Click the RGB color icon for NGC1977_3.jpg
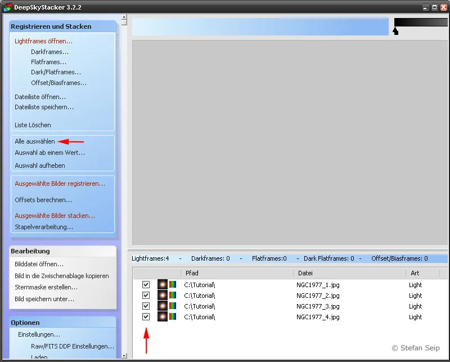This screenshot has height=362, width=450. point(173,306)
